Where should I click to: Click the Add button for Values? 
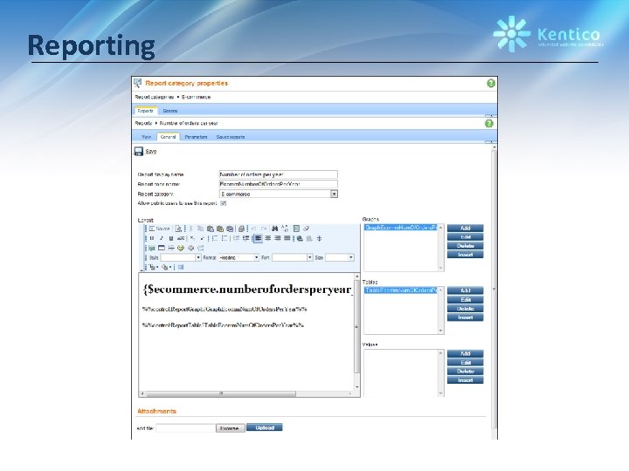(466, 353)
